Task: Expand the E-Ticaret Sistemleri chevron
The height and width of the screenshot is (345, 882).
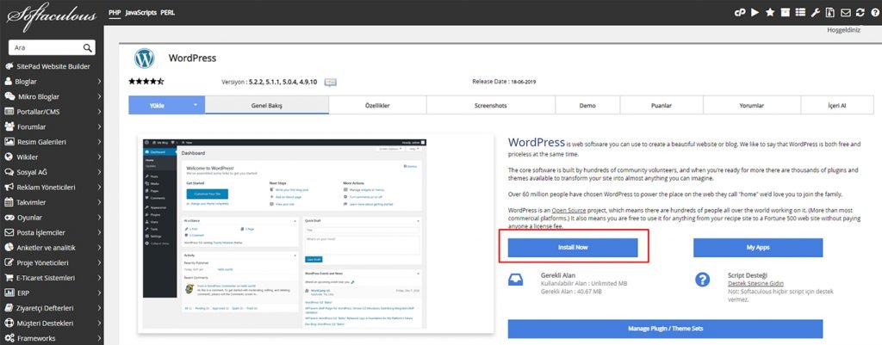Action: coord(99,278)
